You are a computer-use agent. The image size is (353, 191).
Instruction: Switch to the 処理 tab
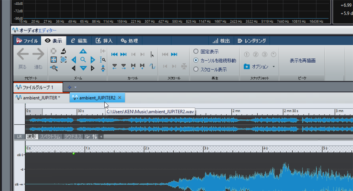[x=129, y=41]
